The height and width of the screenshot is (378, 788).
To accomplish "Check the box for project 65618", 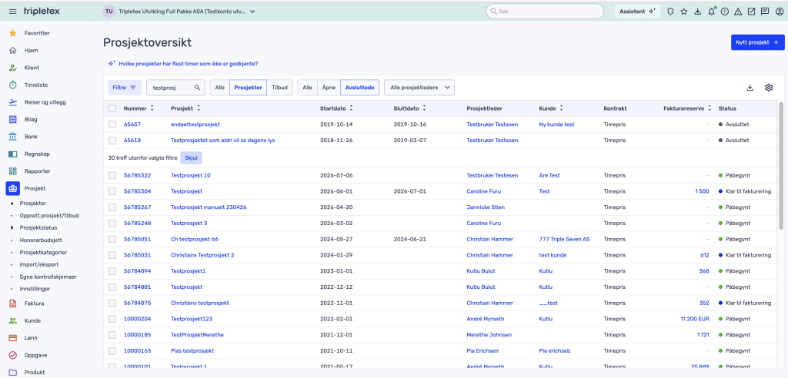I will 112,140.
